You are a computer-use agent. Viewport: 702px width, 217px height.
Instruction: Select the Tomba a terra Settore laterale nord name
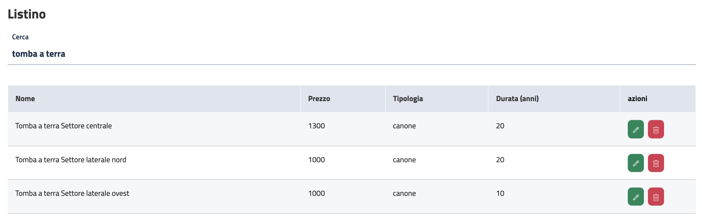71,160
